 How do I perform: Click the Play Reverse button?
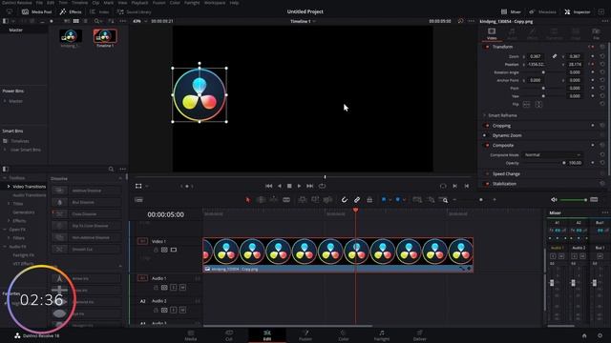click(x=280, y=186)
